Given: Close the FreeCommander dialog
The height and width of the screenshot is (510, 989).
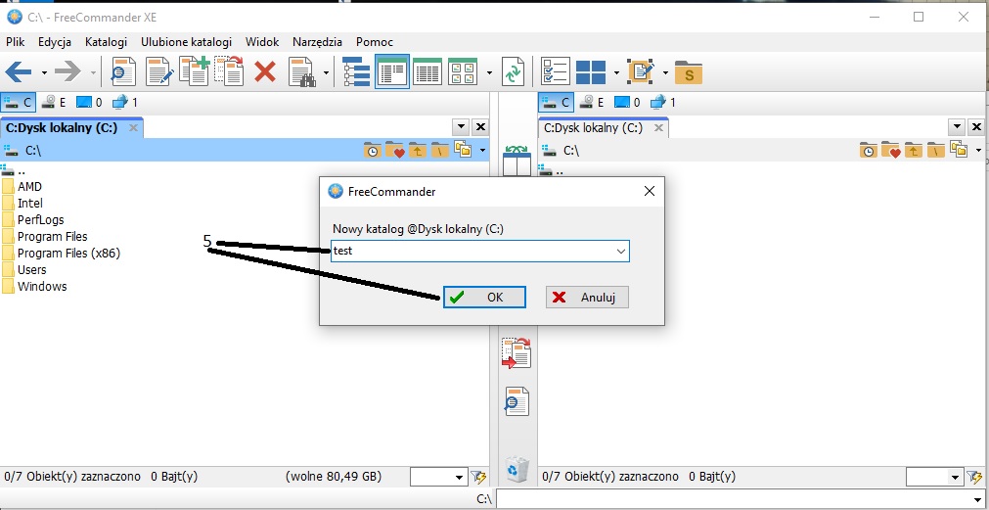Looking at the screenshot, I should pos(649,191).
